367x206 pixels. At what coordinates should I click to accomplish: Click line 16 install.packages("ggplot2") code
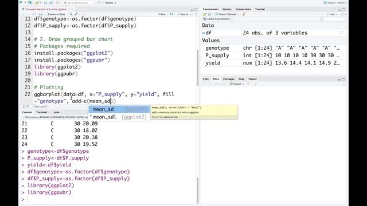73,53
